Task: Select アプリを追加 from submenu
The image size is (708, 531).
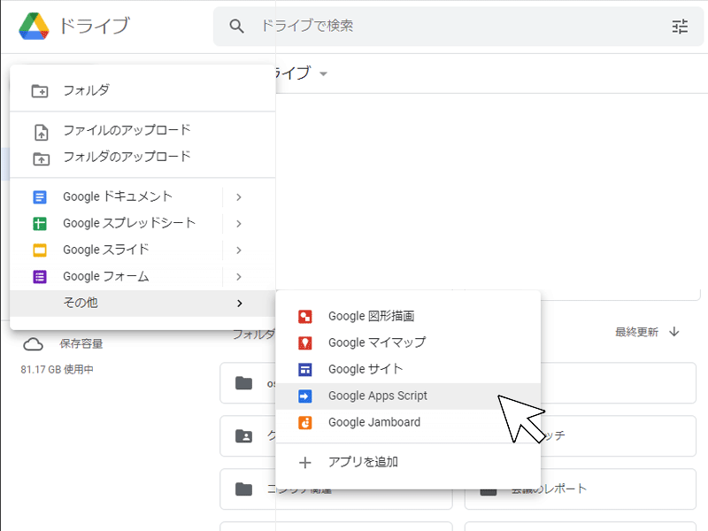Action: 408,462
